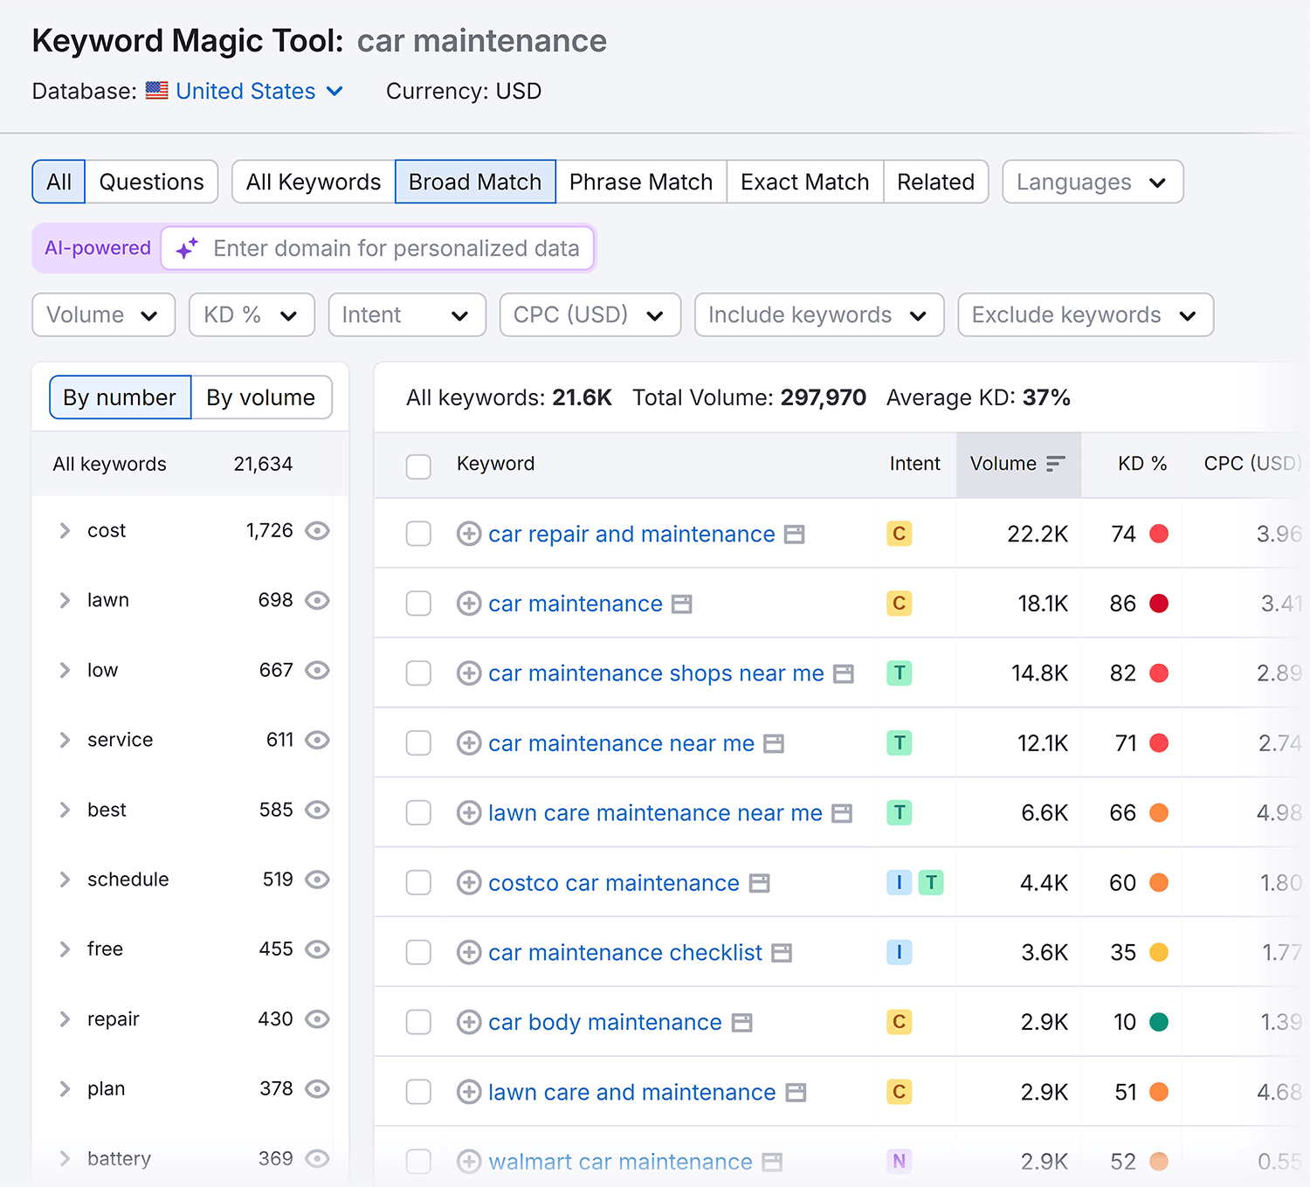1310x1187 pixels.
Task: Switch to the Related tab
Action: (x=936, y=182)
